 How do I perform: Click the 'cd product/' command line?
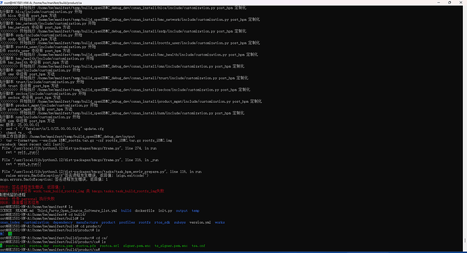click(x=51, y=226)
